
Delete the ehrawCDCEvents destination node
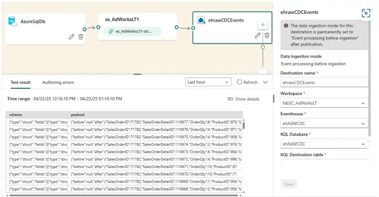[x=267, y=35]
